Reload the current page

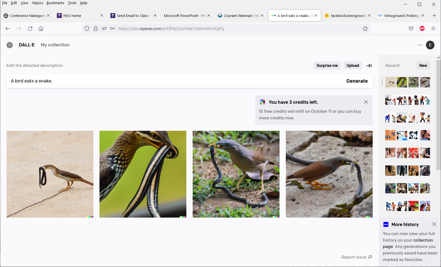pyautogui.click(x=30, y=29)
